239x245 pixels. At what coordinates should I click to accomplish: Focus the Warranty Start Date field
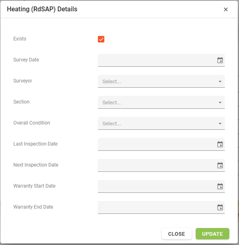161,186
